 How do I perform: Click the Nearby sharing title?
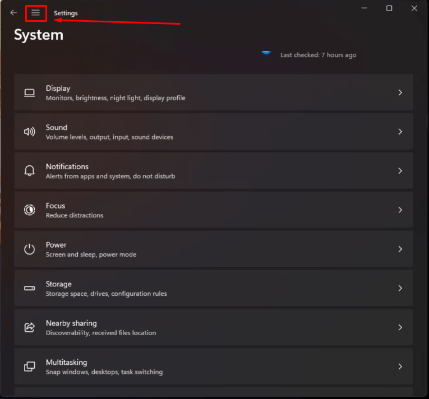[71, 323]
